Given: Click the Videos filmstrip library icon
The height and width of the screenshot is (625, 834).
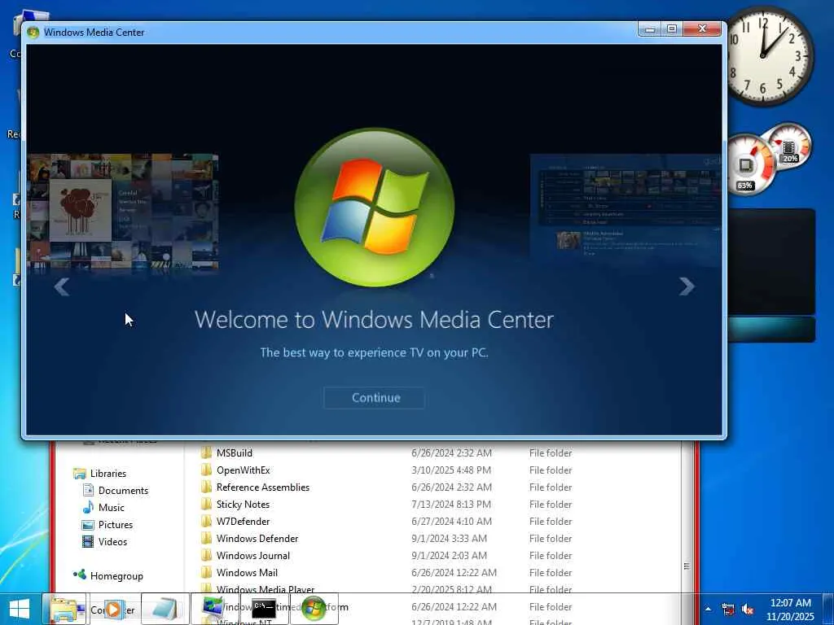Looking at the screenshot, I should [88, 541].
